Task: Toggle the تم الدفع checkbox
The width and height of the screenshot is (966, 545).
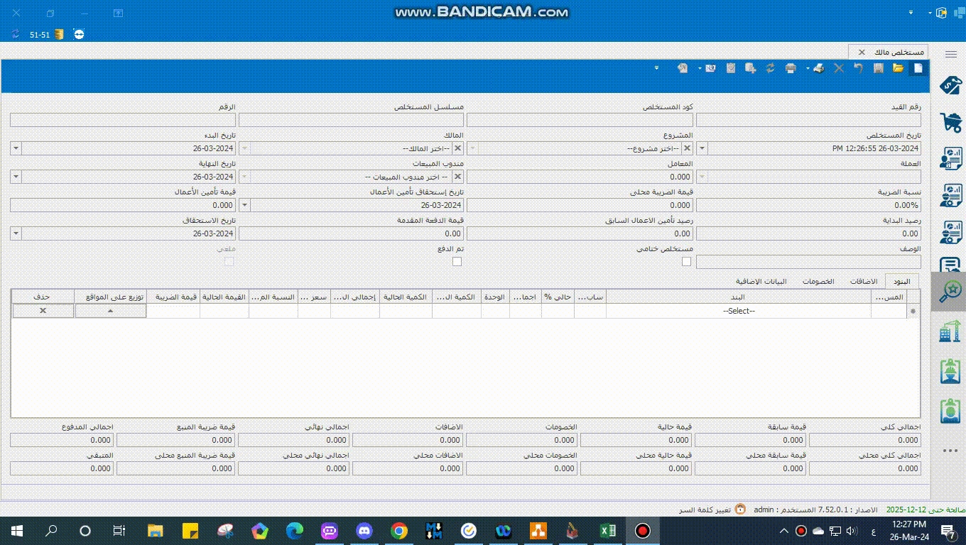Action: (457, 262)
